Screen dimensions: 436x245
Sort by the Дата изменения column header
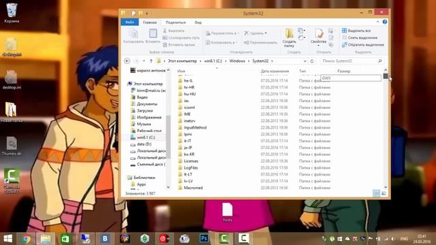275,71
